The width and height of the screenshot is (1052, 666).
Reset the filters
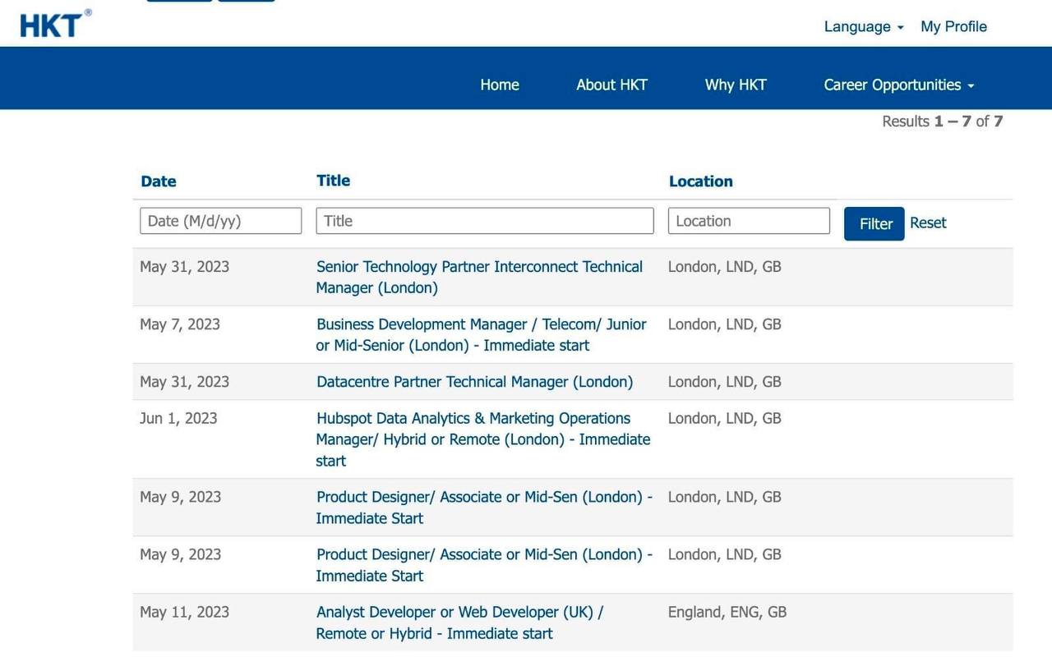pos(928,223)
